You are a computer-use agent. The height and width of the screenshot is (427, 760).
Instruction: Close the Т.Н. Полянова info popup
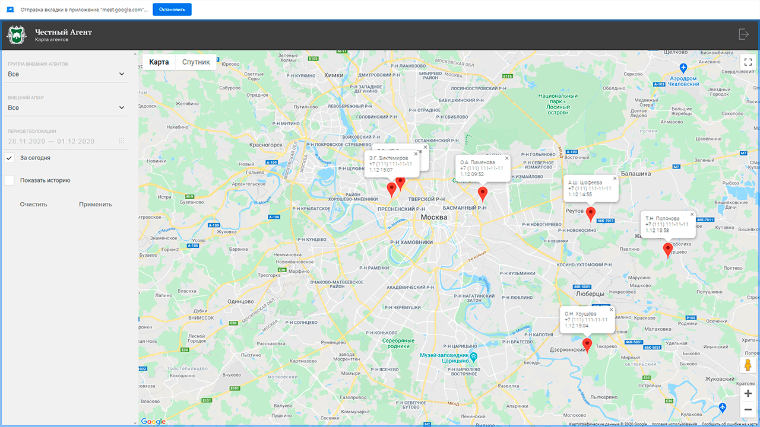coord(692,214)
